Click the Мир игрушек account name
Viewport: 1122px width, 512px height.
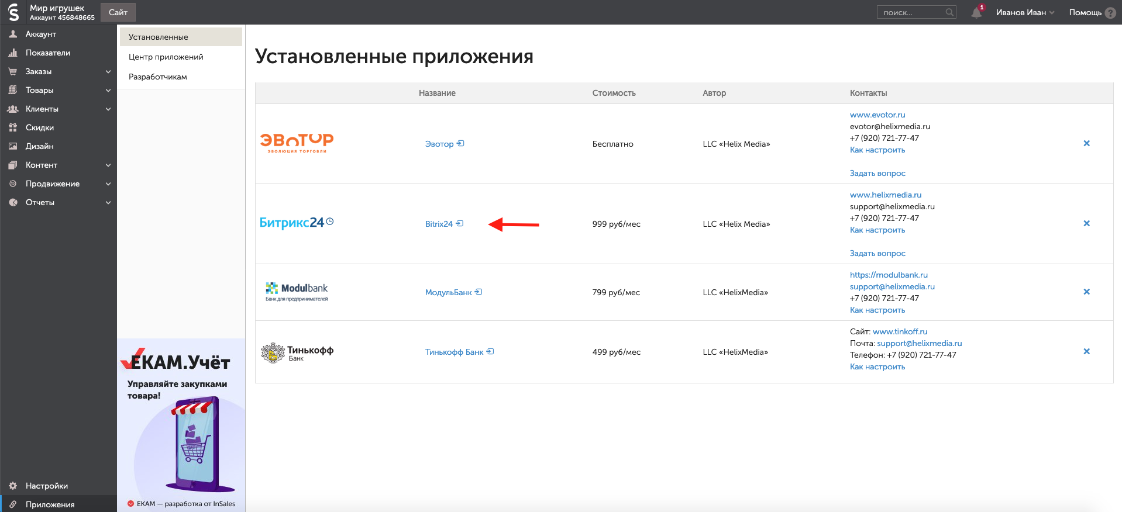tap(57, 8)
